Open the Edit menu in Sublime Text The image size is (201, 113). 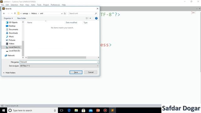(7, 5)
